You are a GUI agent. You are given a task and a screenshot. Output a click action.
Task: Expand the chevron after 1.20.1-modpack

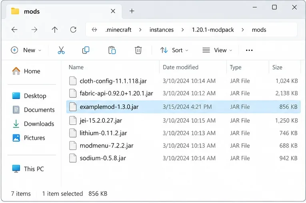(x=242, y=30)
